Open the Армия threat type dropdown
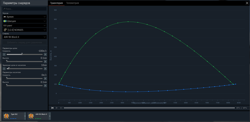Image resolution: width=250 pixels, height=122 pixels. (24, 17)
